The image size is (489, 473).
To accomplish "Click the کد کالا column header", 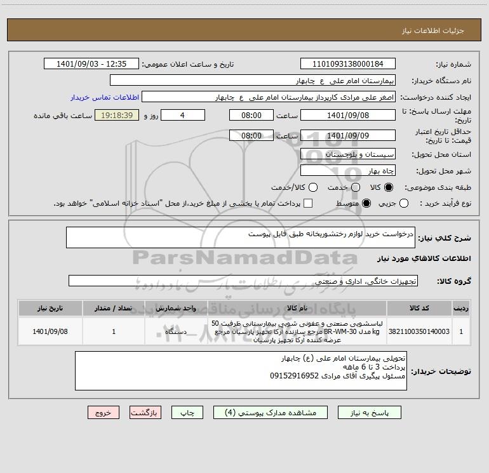I will point(419,308).
